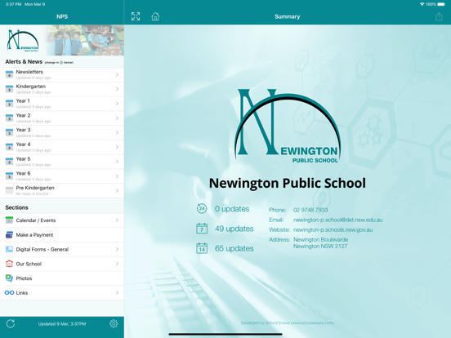Tap the Year 2 calendar icon
The width and height of the screenshot is (451, 338).
point(9,118)
